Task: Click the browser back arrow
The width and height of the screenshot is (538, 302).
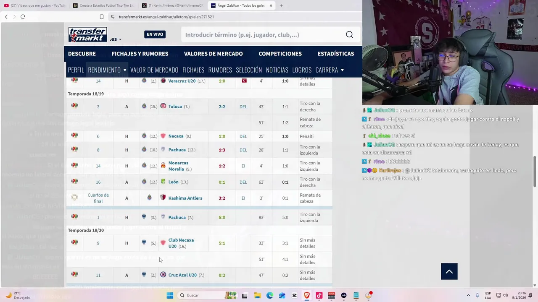Action: coord(6,17)
